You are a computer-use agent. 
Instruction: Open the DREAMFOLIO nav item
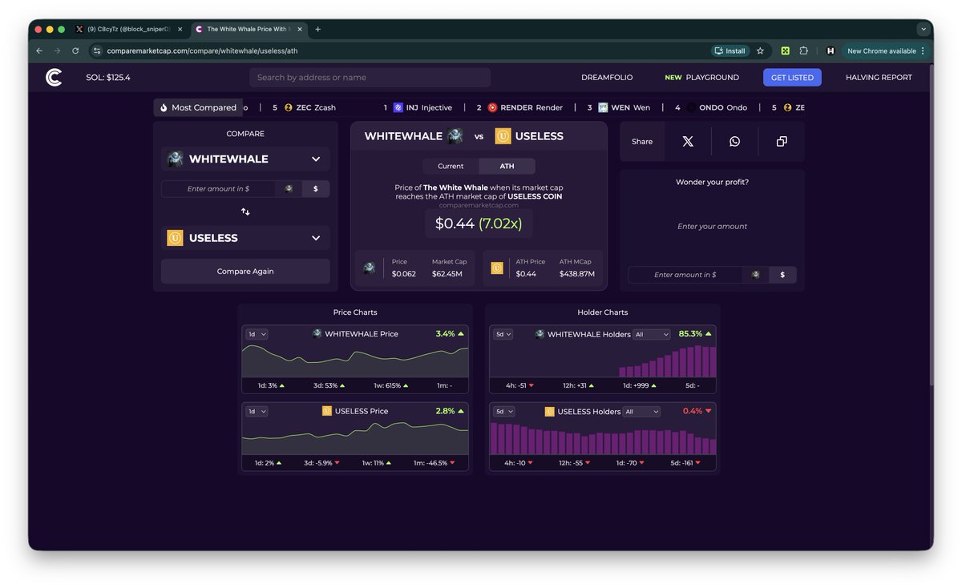(607, 78)
